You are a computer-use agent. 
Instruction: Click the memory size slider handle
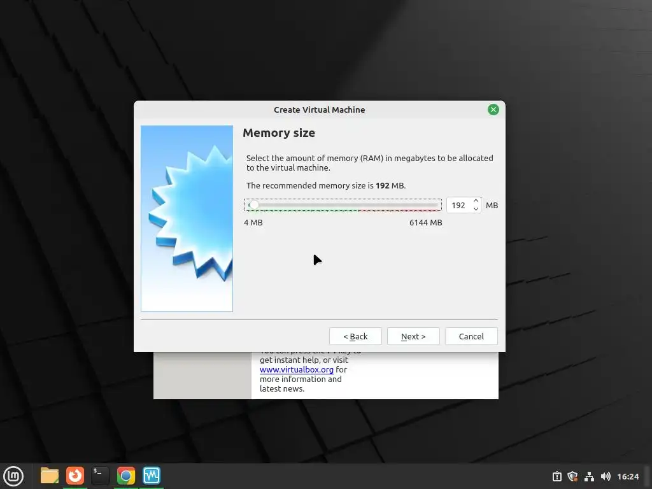click(254, 204)
